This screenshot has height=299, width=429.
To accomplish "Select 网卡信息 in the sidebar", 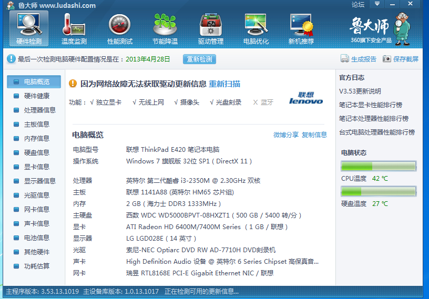I will 34,209.
